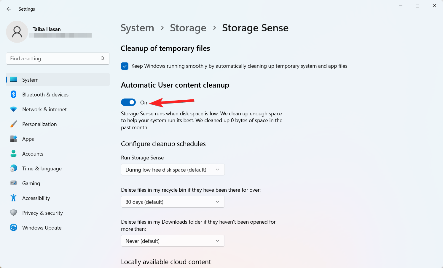This screenshot has height=268, width=443.
Task: Click the Gaming controller icon
Action: click(x=13, y=183)
